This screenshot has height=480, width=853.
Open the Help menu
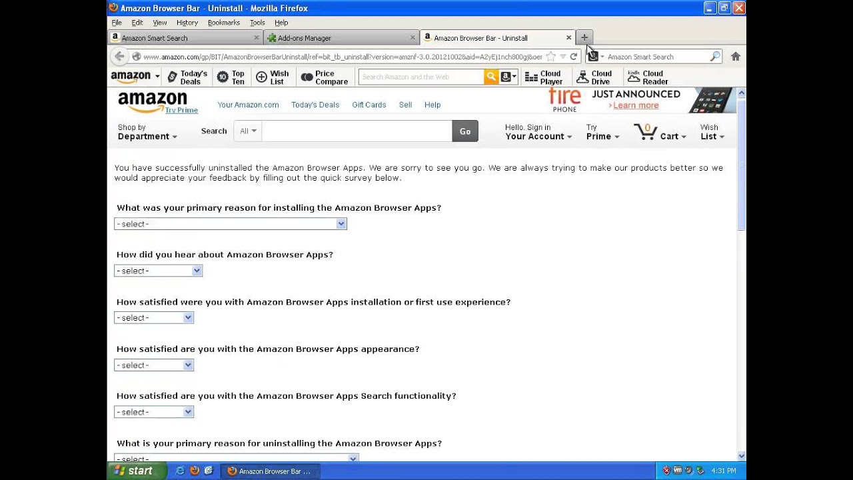(x=281, y=23)
